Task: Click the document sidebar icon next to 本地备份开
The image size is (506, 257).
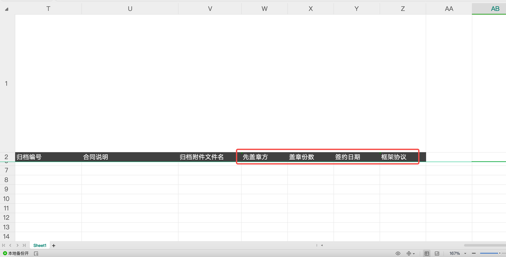Action: [36, 253]
